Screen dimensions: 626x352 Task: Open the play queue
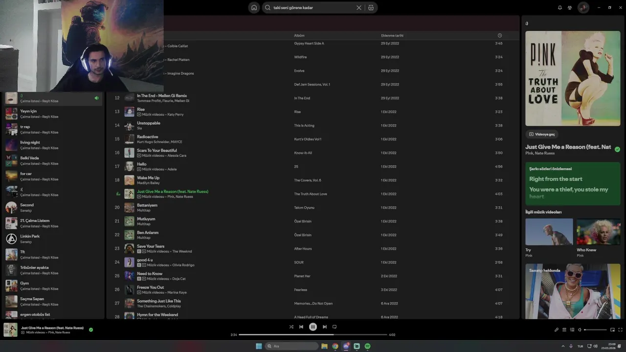(564, 330)
